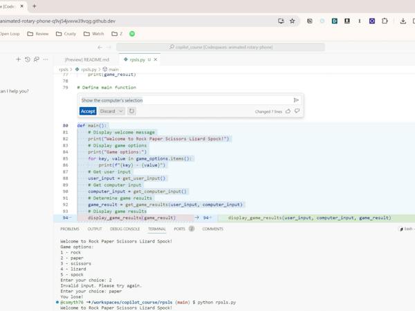Viewport: 415px width, 311px height.
Task: Click the inline chat prompt input field
Action: 185,100
